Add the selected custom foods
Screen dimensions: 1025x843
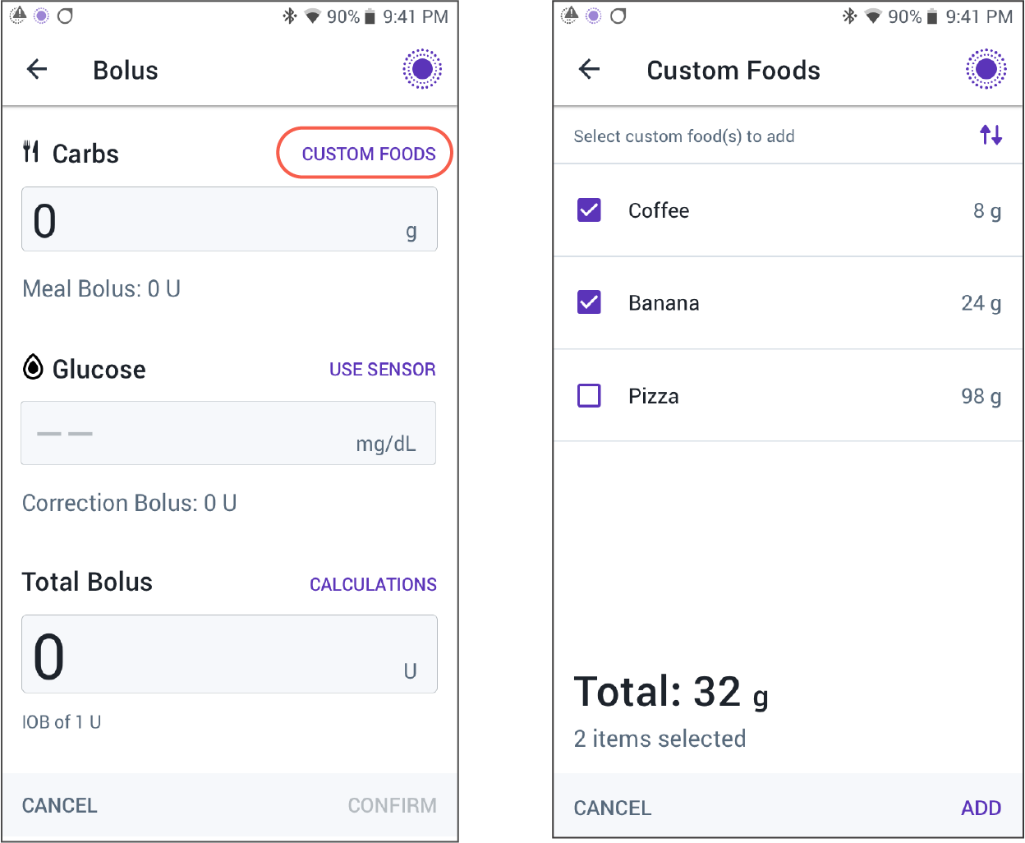click(981, 808)
